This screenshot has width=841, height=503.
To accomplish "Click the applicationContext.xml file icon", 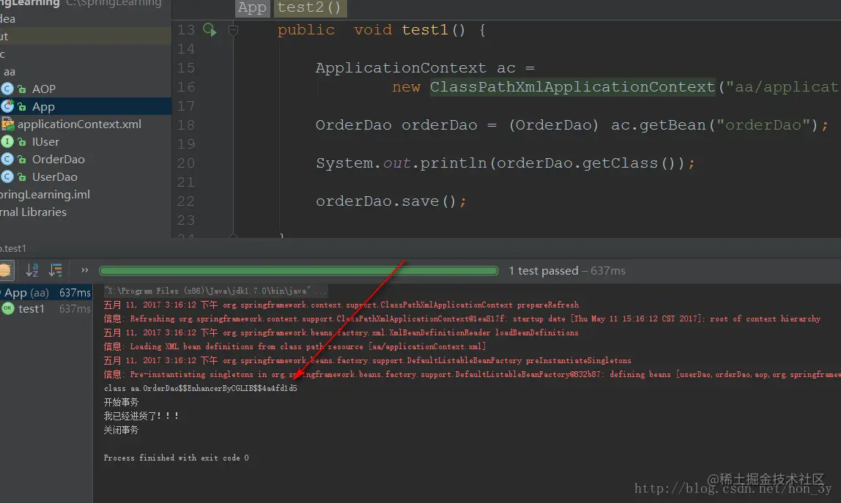I will point(7,124).
